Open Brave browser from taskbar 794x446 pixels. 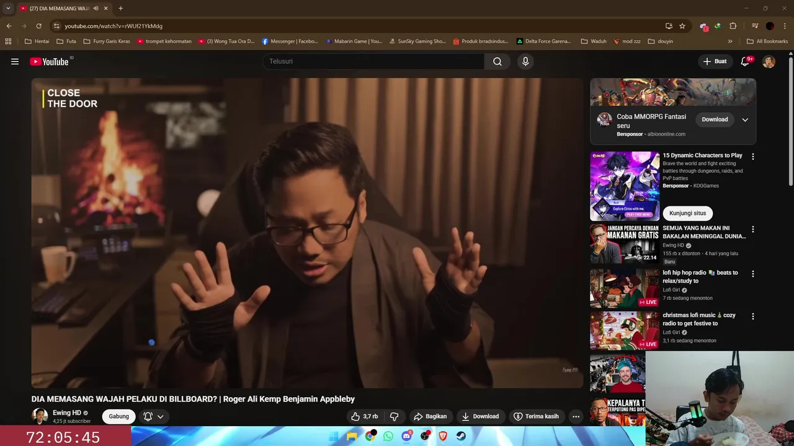click(443, 436)
